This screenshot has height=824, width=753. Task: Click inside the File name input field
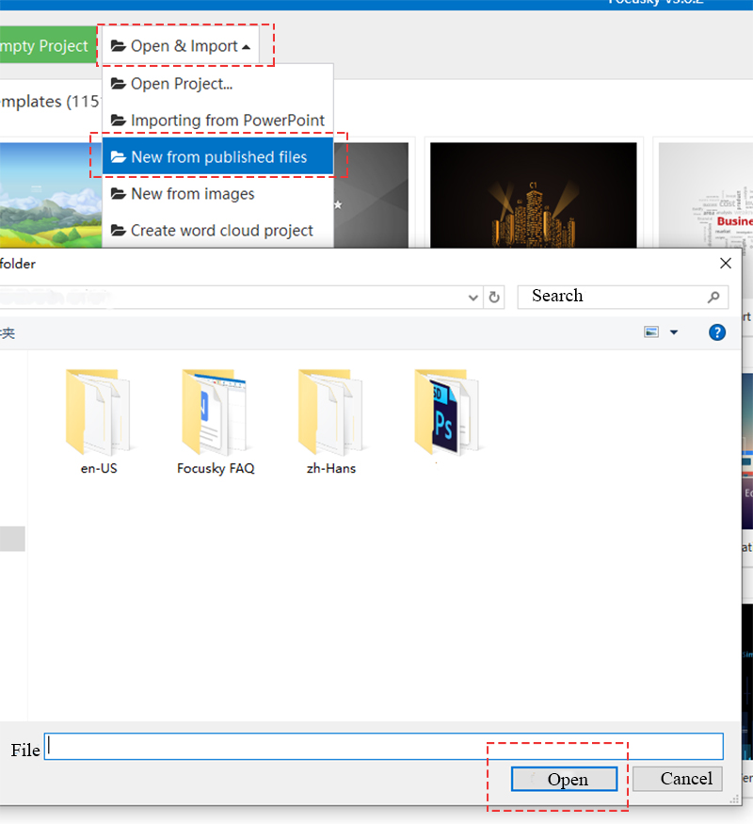pyautogui.click(x=376, y=746)
